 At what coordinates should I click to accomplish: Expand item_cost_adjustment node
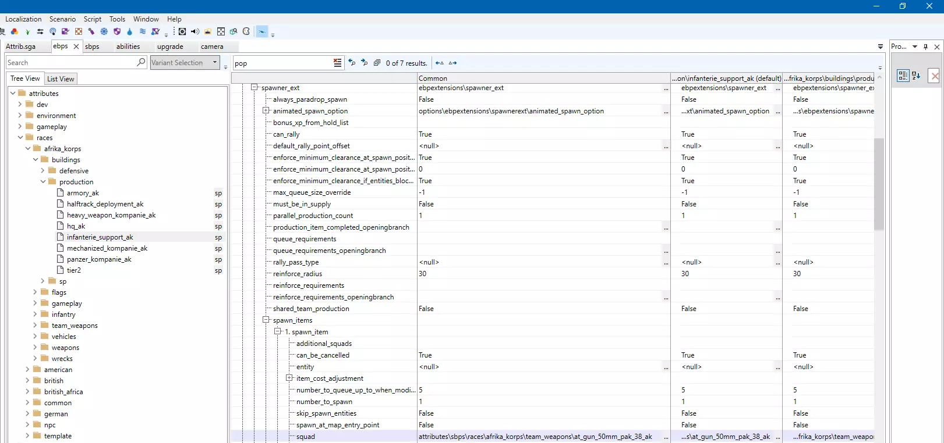(289, 378)
